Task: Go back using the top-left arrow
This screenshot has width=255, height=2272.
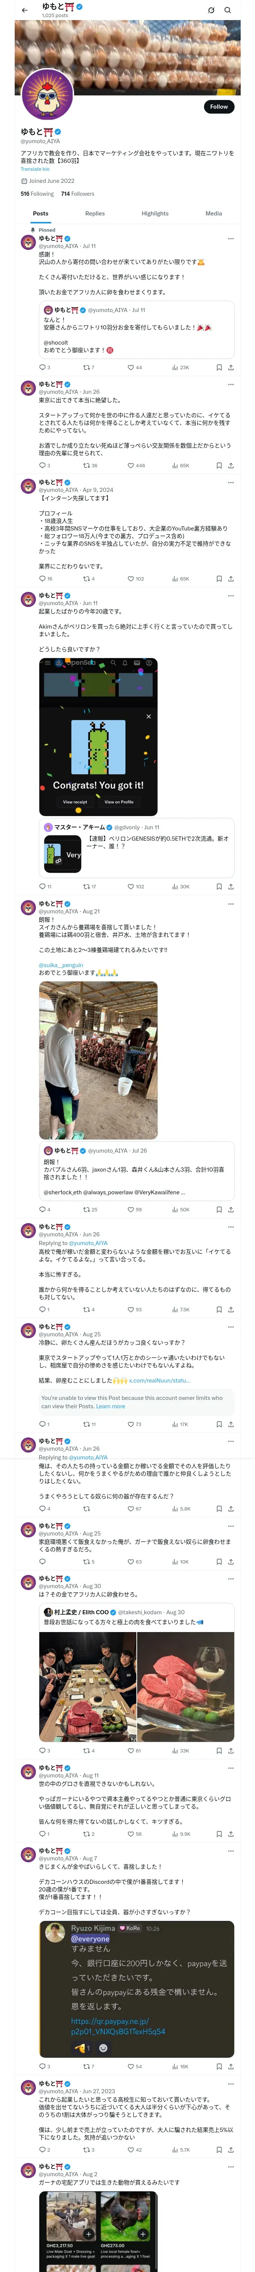Action: point(25,11)
